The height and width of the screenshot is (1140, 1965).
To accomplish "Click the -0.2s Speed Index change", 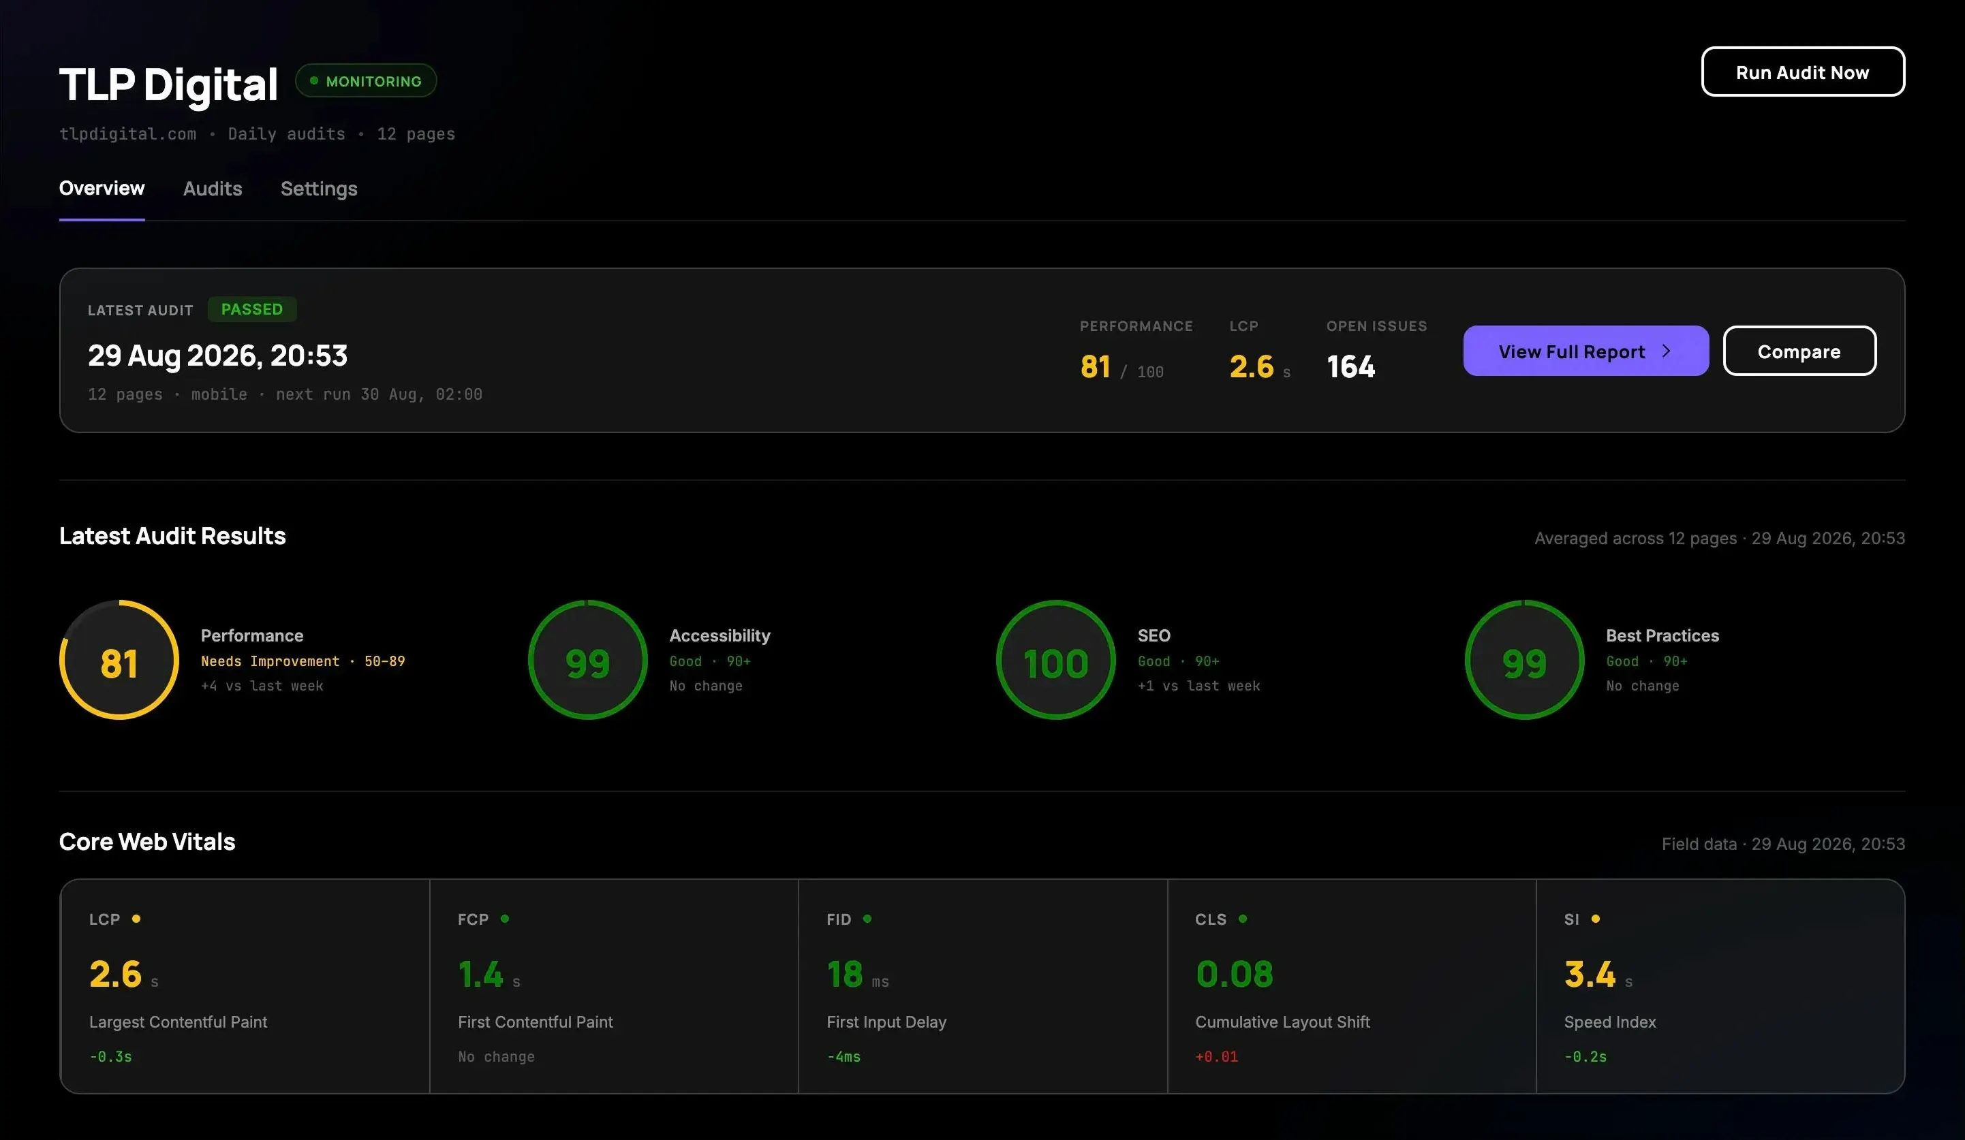I will 1585,1057.
